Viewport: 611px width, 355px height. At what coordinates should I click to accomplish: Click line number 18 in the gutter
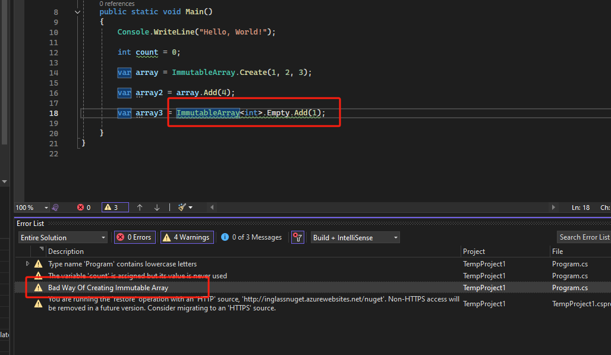pos(53,114)
